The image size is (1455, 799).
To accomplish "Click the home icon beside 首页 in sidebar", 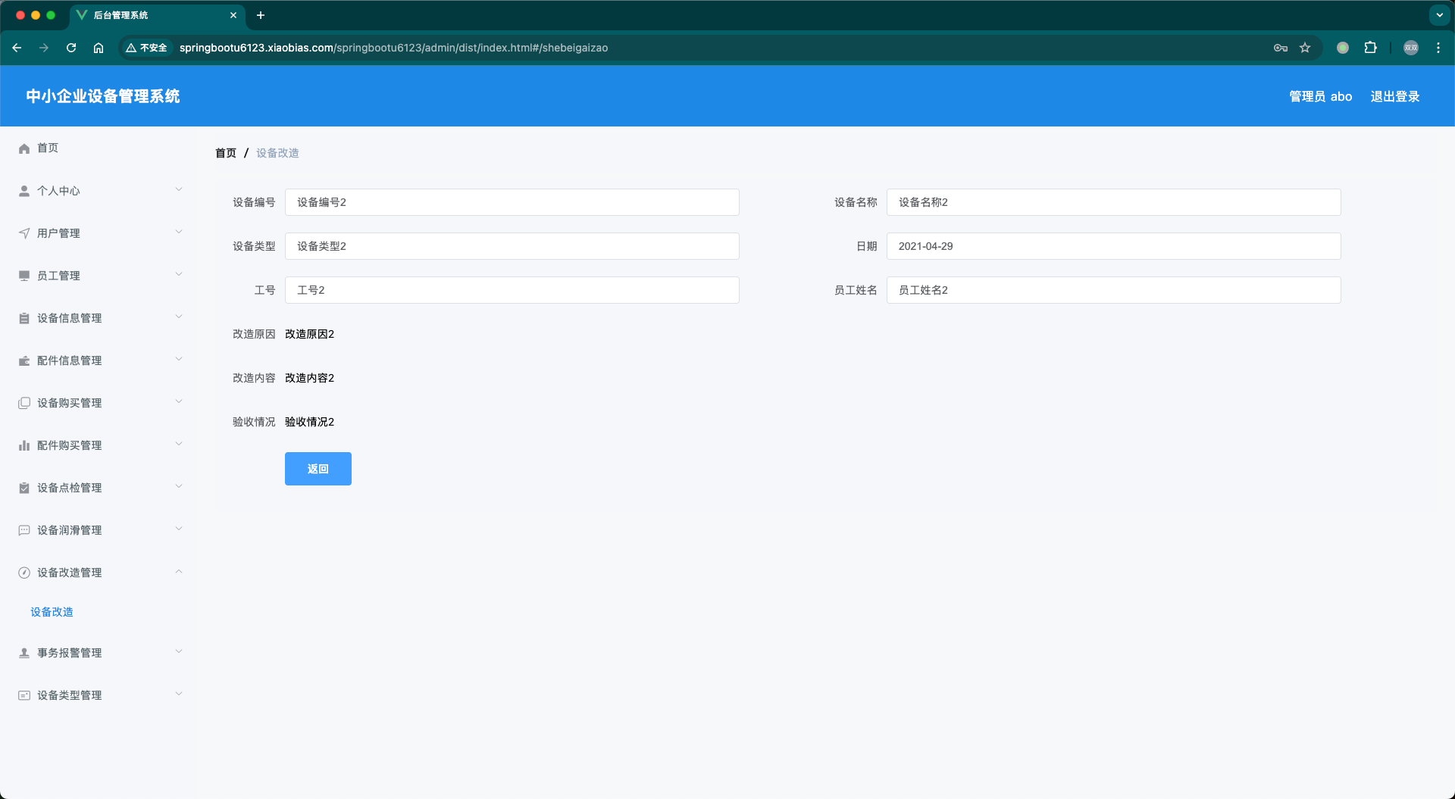I will (24, 148).
